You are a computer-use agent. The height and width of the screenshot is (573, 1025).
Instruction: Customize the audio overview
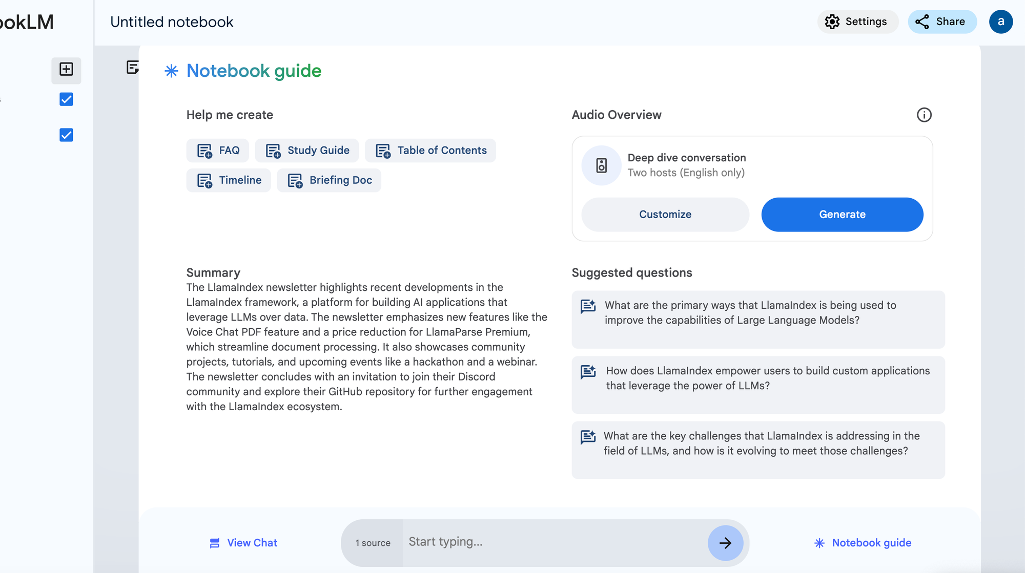click(x=665, y=215)
